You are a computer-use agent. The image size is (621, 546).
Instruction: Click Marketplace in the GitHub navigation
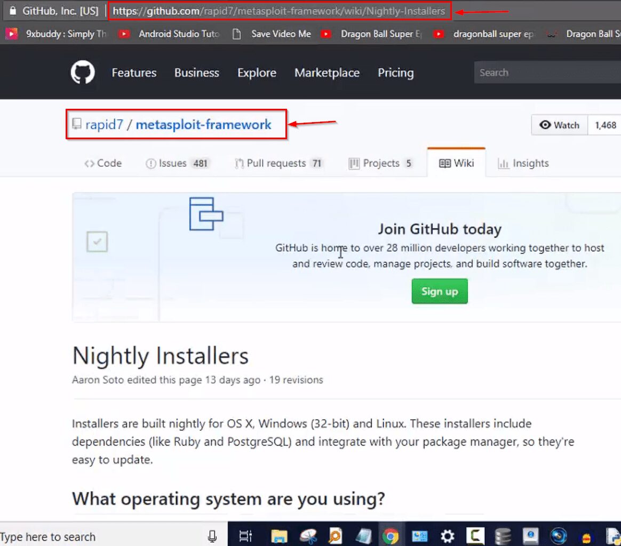(327, 73)
